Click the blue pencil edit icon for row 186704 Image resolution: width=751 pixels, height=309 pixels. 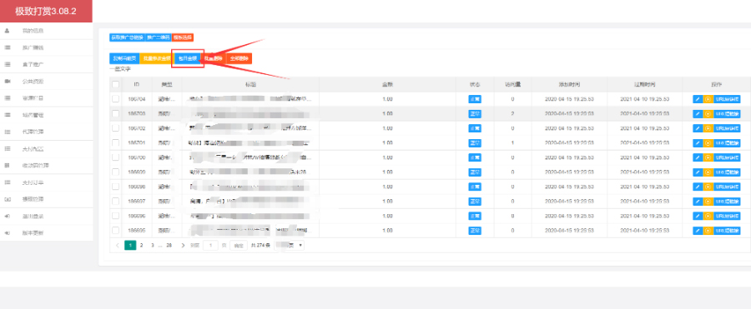pyautogui.click(x=698, y=99)
